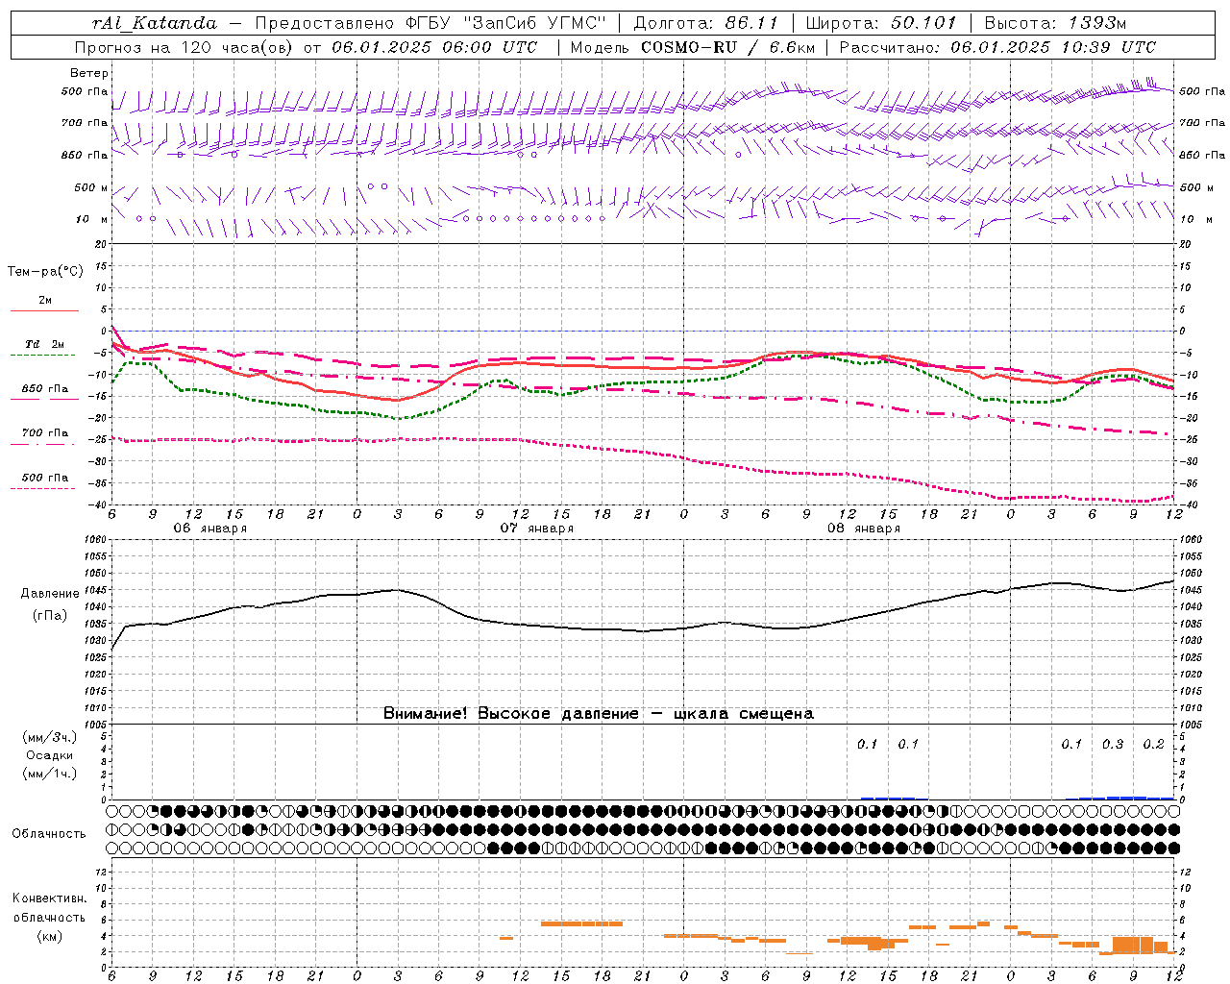The height and width of the screenshot is (984, 1230).
Task: Click the 0.2 precipitation amount value
Action: tap(1153, 745)
